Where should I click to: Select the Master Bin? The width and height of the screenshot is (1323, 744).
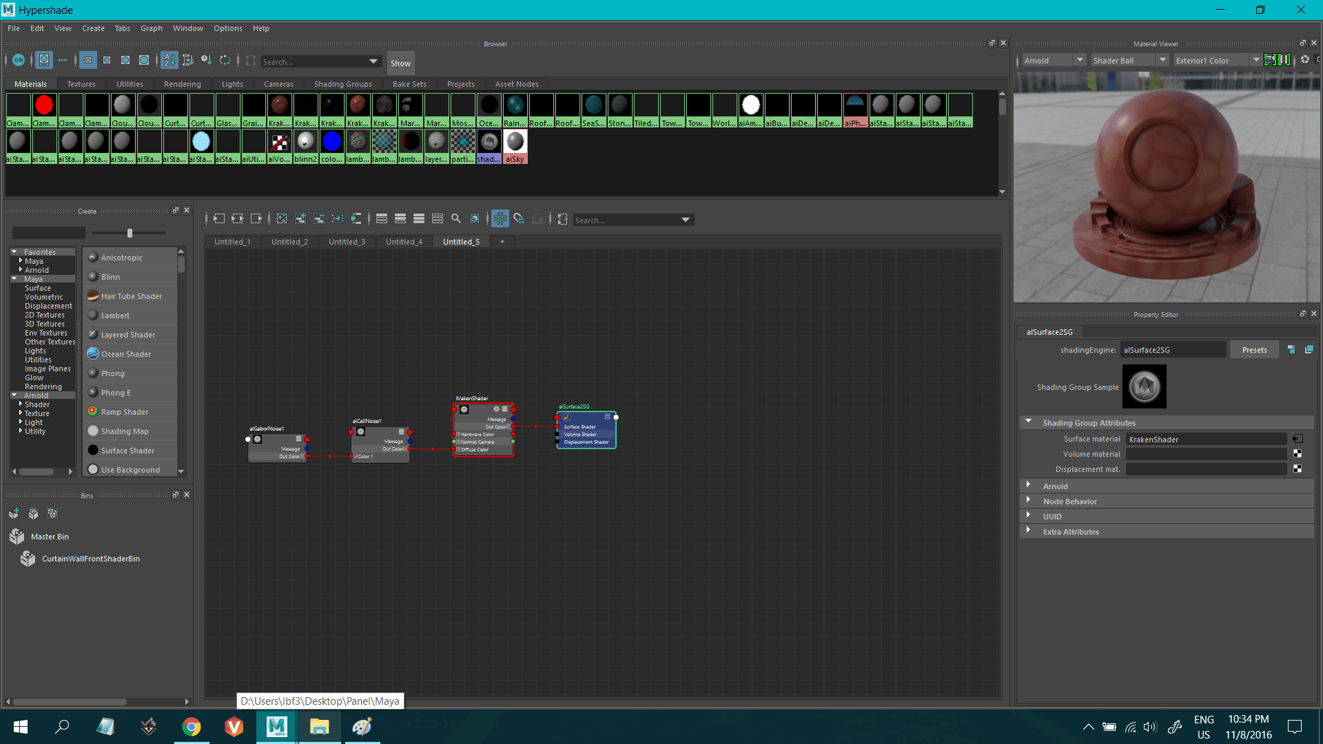coord(50,537)
